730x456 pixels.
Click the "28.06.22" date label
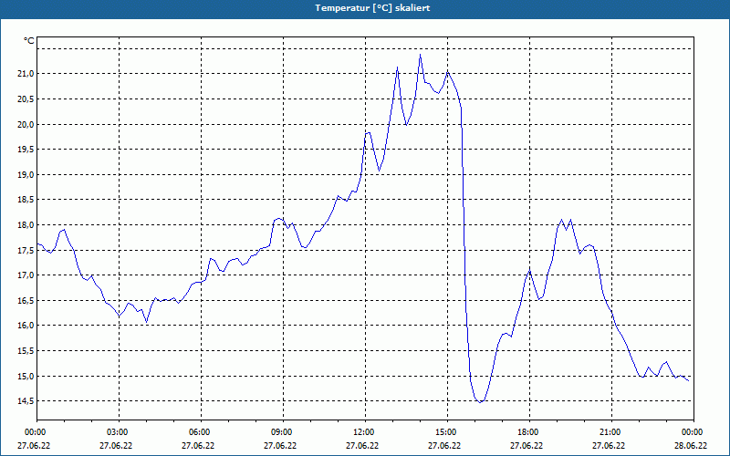point(691,446)
